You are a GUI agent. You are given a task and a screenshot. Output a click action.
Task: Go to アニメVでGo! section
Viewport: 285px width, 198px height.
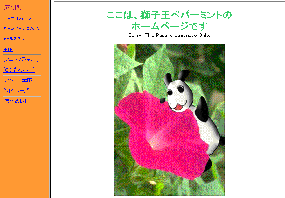(x=21, y=59)
